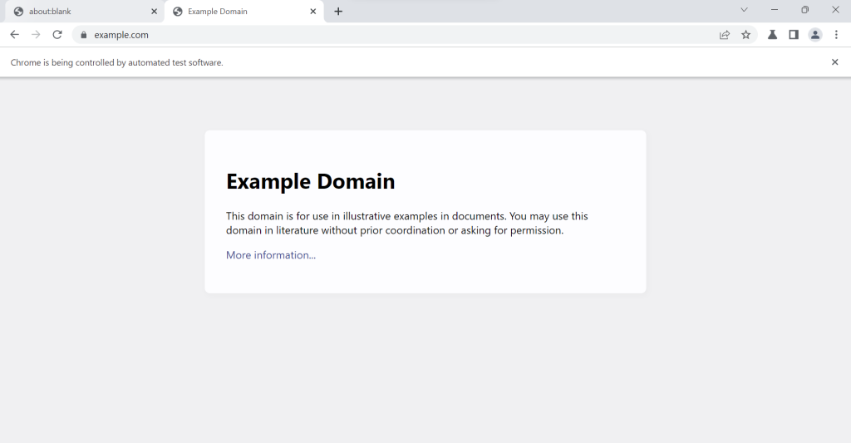Close the Example Domain tab
This screenshot has height=443, width=851.
click(x=313, y=12)
